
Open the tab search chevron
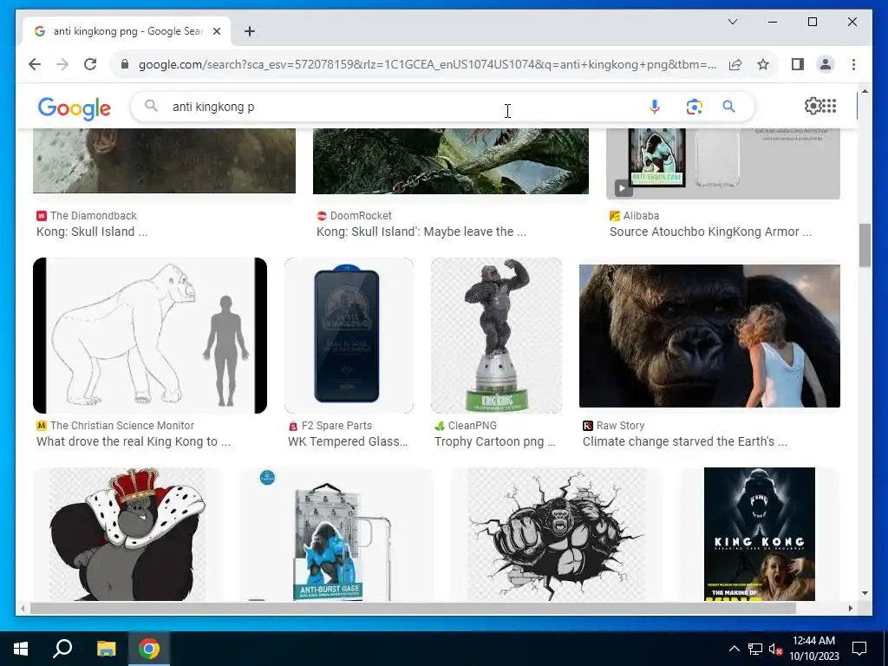[x=732, y=22]
